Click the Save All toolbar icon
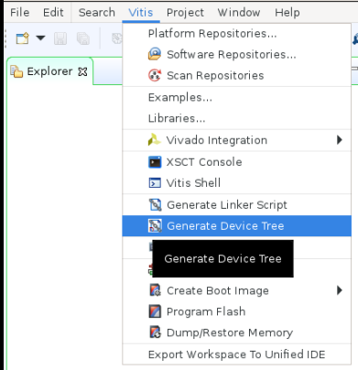Viewport: 358px width, 370px height. coord(83,38)
